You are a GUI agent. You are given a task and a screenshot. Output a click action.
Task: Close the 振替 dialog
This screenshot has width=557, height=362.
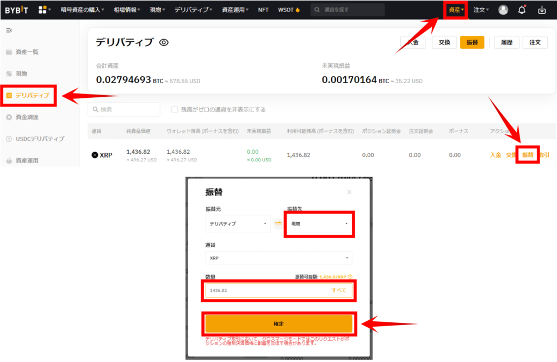(x=349, y=192)
